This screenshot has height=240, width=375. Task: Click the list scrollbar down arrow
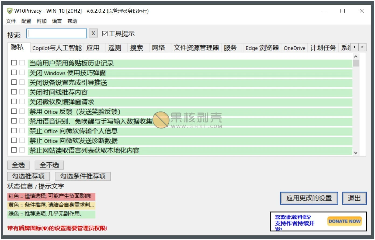[356, 153]
